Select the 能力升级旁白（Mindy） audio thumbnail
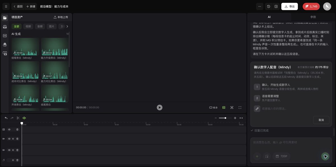This screenshot has width=336, height=167. pyautogui.click(x=55, y=47)
